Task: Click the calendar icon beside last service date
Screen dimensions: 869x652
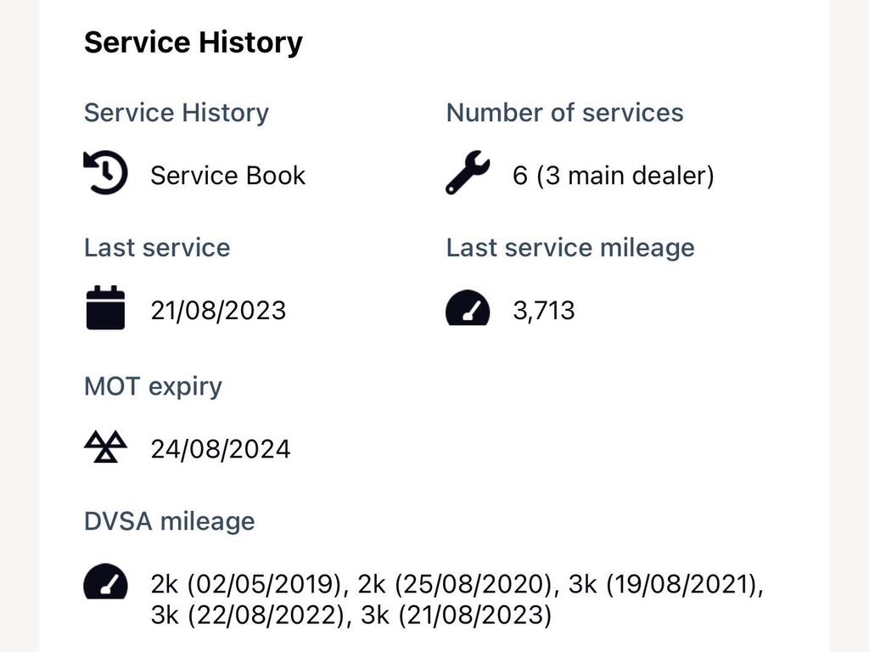Action: pyautogui.click(x=105, y=307)
